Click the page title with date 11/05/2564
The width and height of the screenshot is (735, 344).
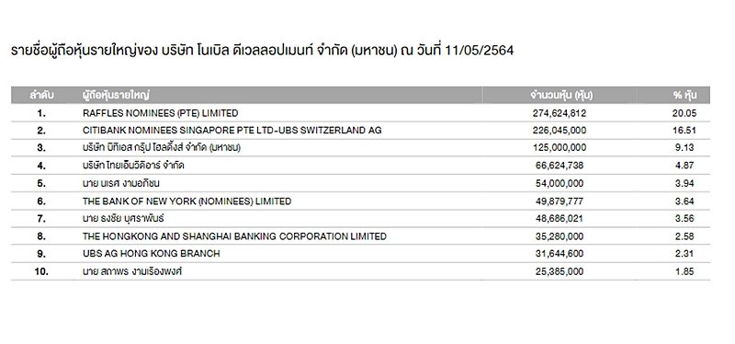(x=262, y=51)
